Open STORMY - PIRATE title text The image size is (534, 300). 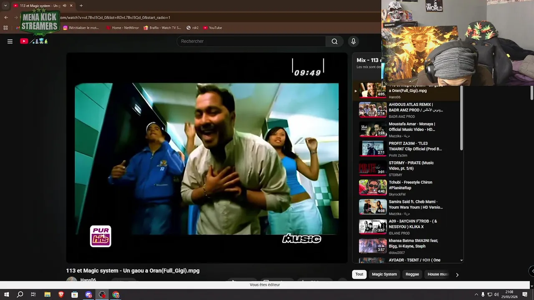click(411, 165)
